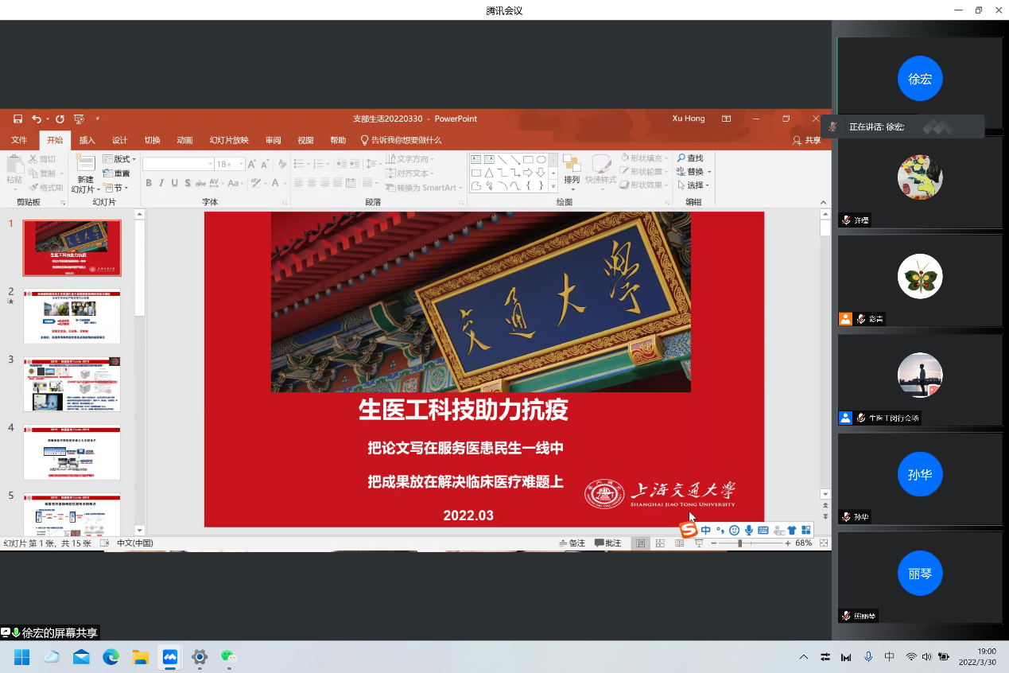Expand the shapes gallery More arrow
The height and width of the screenshot is (673, 1009).
tap(553, 186)
